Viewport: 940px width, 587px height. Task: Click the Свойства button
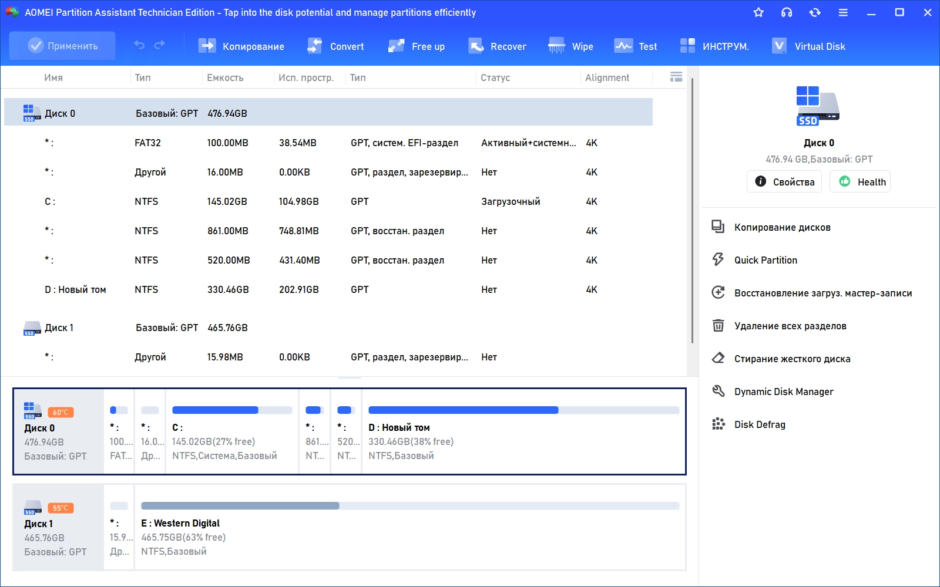tap(784, 182)
